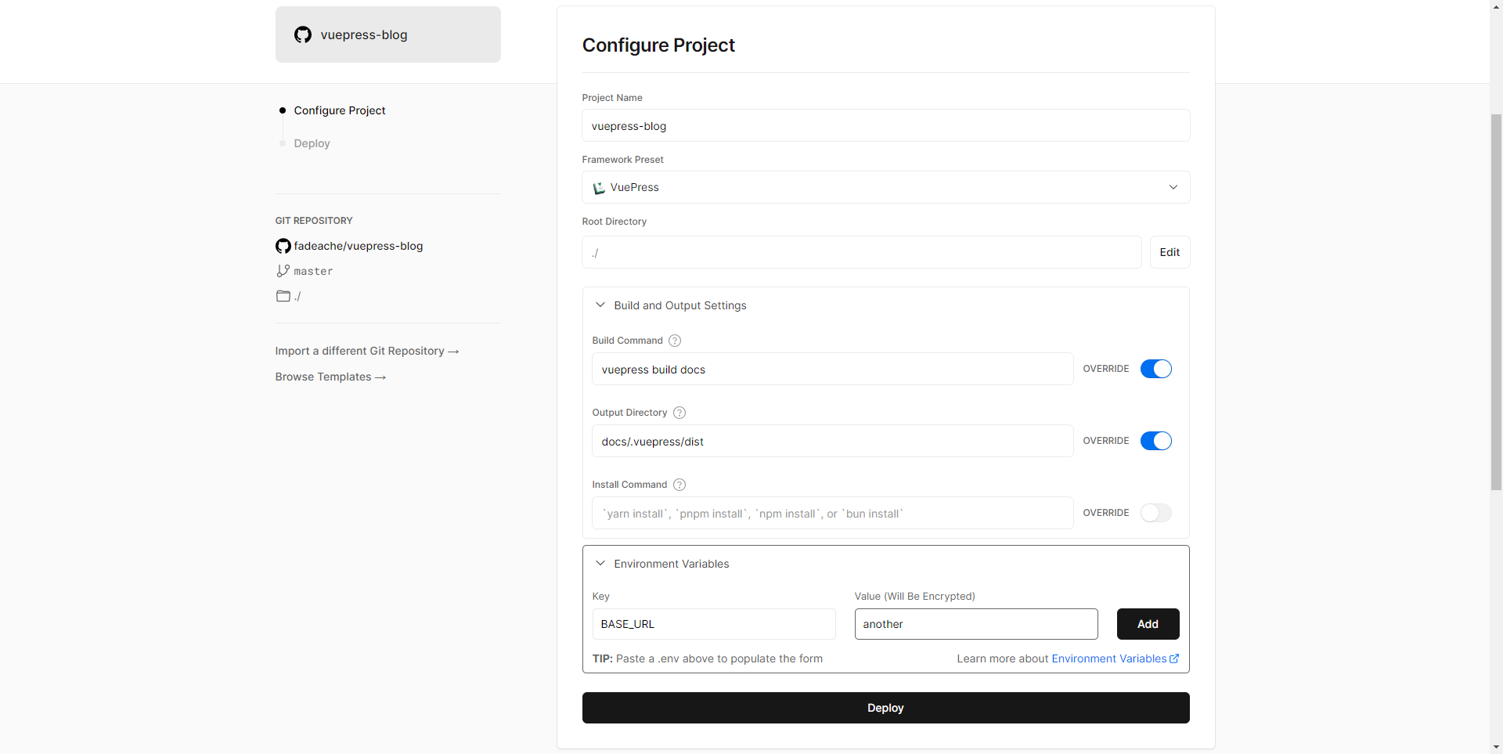Click the environment variable Key field
The image size is (1503, 754).
click(714, 624)
